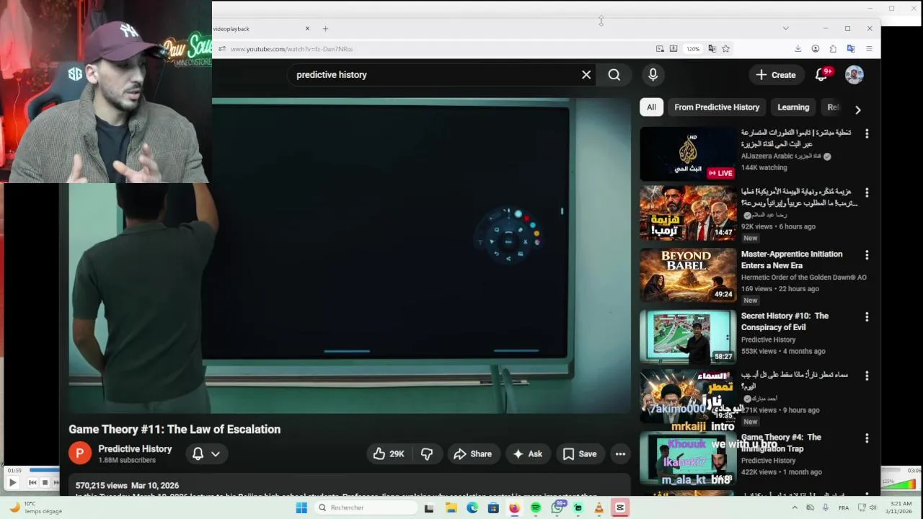This screenshot has height=519, width=923.
Task: Click the 120% zoom level indicator
Action: click(693, 49)
